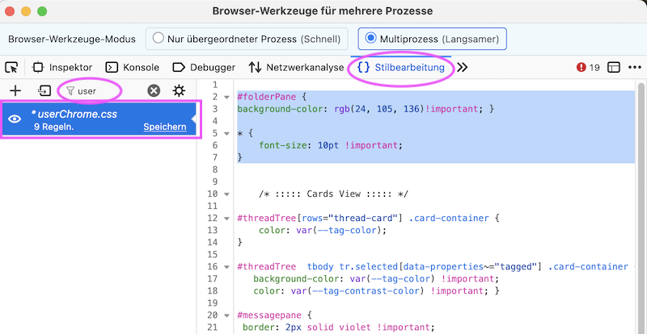Fold the Cards View comment at line 10
647x334 pixels.
[x=226, y=194]
